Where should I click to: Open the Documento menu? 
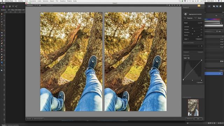[x=33, y=1]
